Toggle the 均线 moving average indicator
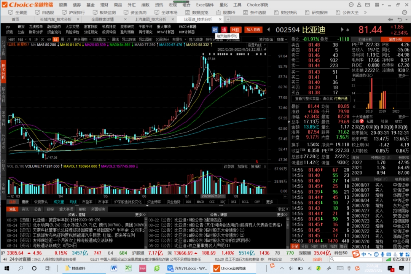The height and width of the screenshot is (274, 411). pos(73,202)
